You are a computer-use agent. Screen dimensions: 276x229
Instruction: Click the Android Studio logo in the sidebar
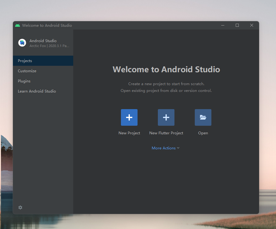pyautogui.click(x=22, y=43)
